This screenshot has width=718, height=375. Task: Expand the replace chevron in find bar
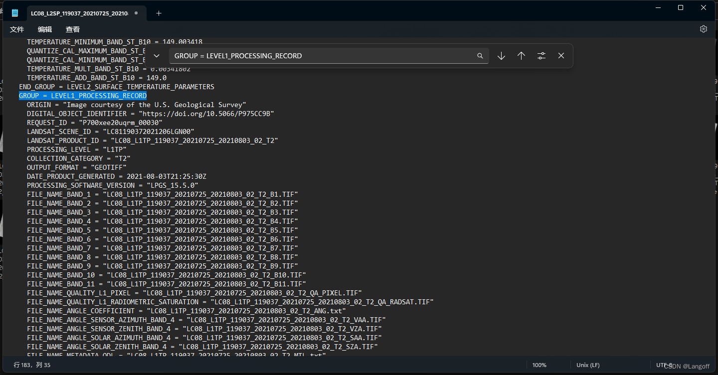(157, 56)
